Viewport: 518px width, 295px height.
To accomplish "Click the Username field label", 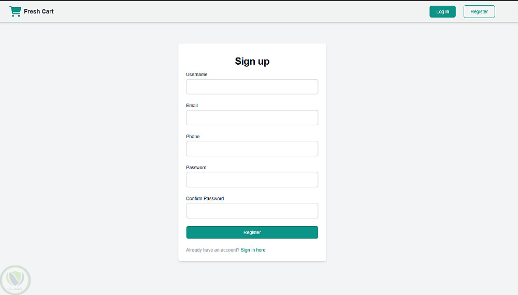I will [197, 75].
